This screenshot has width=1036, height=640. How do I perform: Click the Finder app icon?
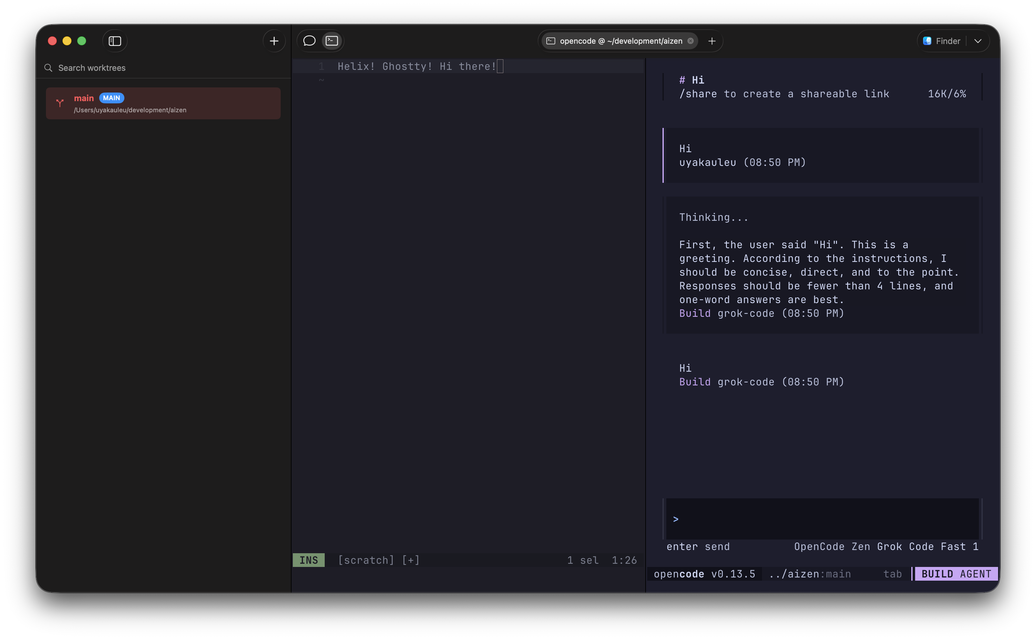click(927, 41)
